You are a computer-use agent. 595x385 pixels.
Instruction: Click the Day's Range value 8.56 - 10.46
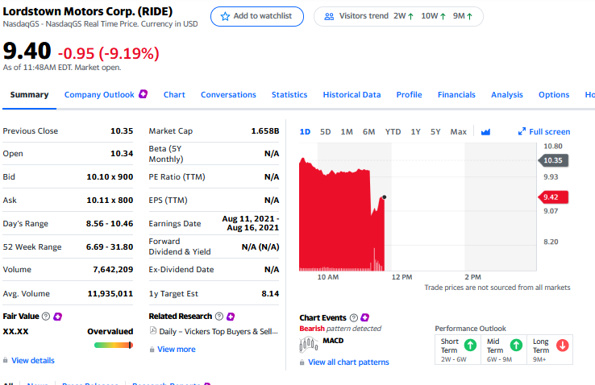click(x=110, y=224)
